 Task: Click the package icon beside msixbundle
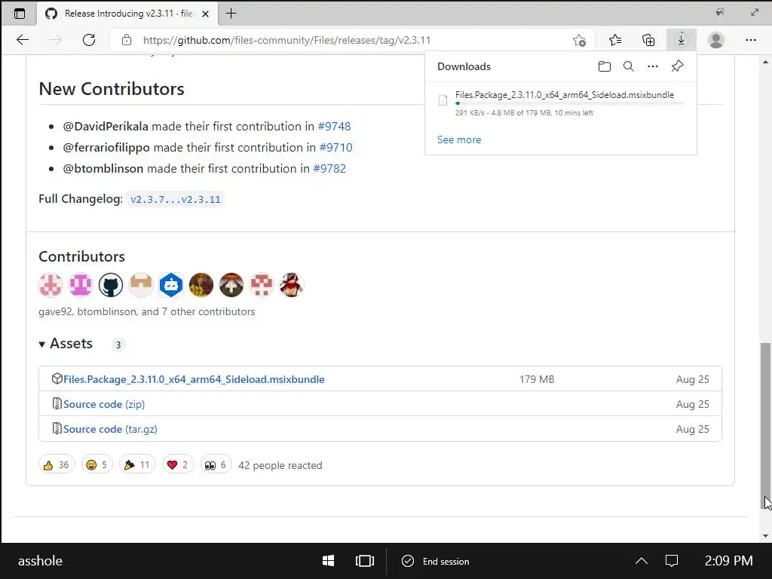click(x=57, y=378)
